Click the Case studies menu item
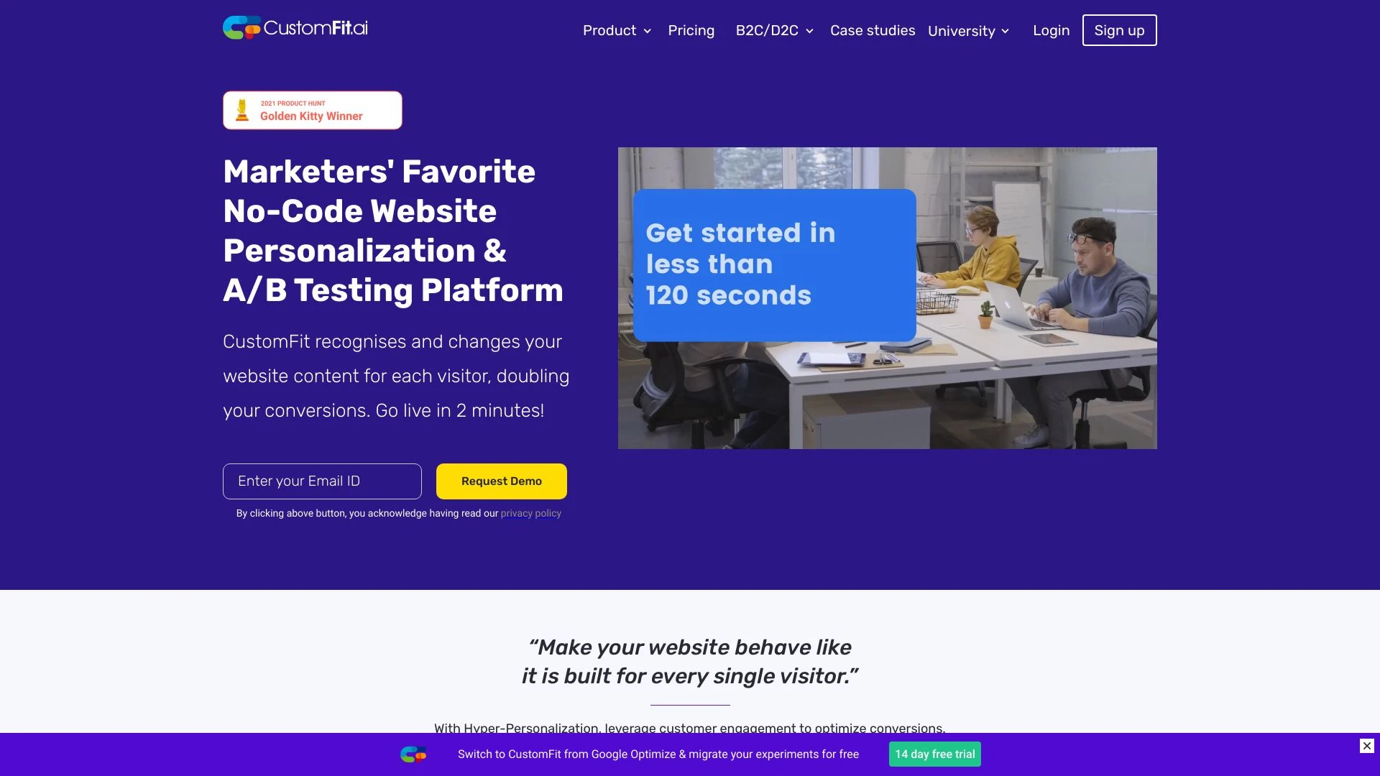 pos(872,32)
